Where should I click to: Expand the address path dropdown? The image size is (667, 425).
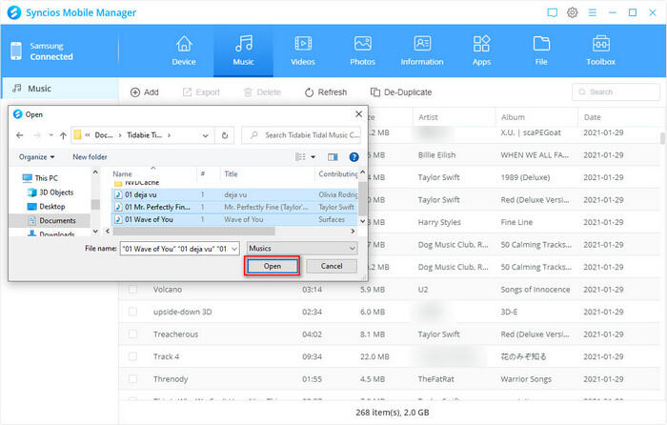[x=206, y=135]
